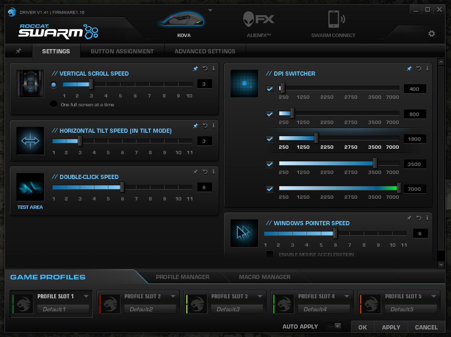Click the Cancel button

coord(426,327)
